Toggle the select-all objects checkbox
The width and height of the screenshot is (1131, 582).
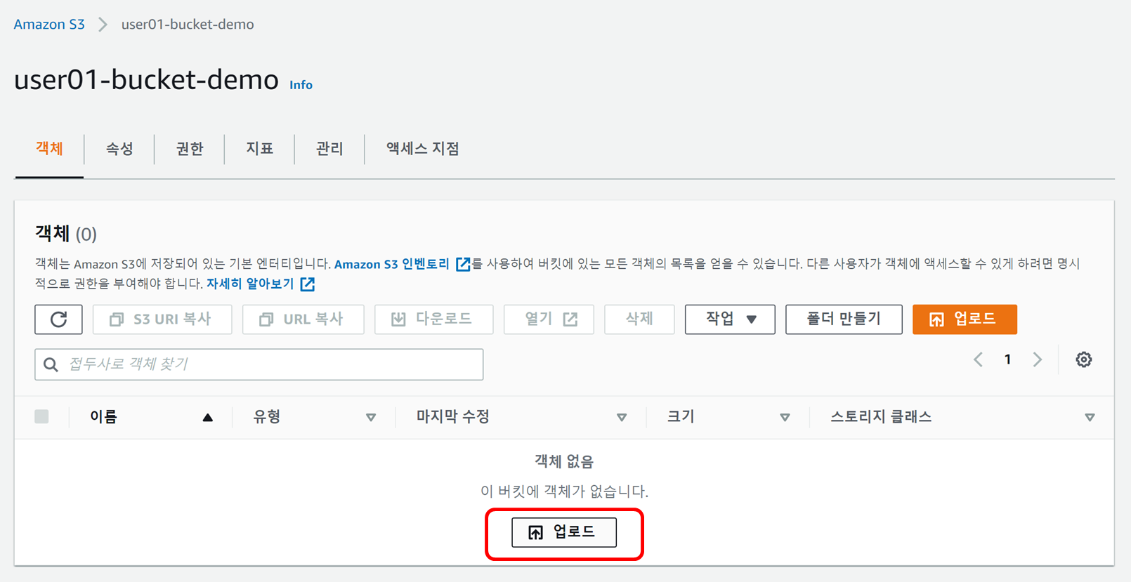[x=42, y=417]
